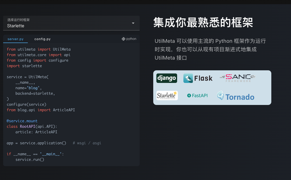This screenshot has width=291, height=180.
Task: Click the 集成你最熟悉的框架 heading
Action: coord(203,22)
